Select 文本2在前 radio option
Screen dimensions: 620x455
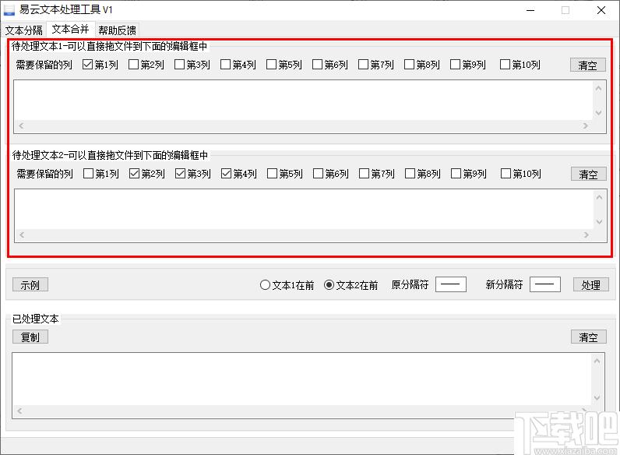click(351, 285)
